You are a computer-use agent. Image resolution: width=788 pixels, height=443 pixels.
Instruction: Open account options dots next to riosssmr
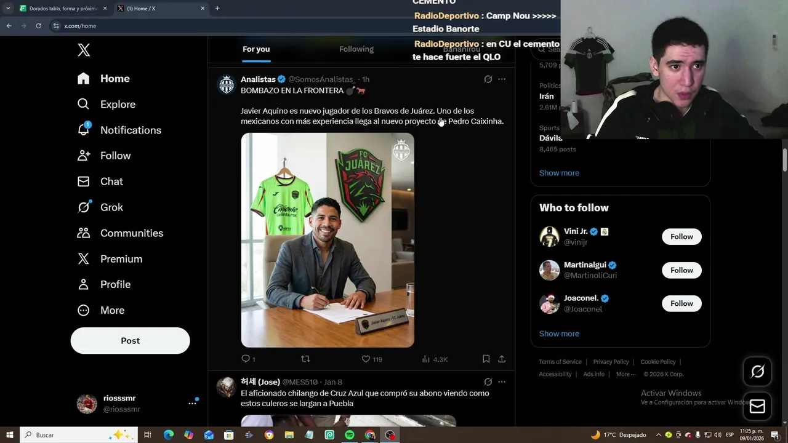click(x=192, y=404)
